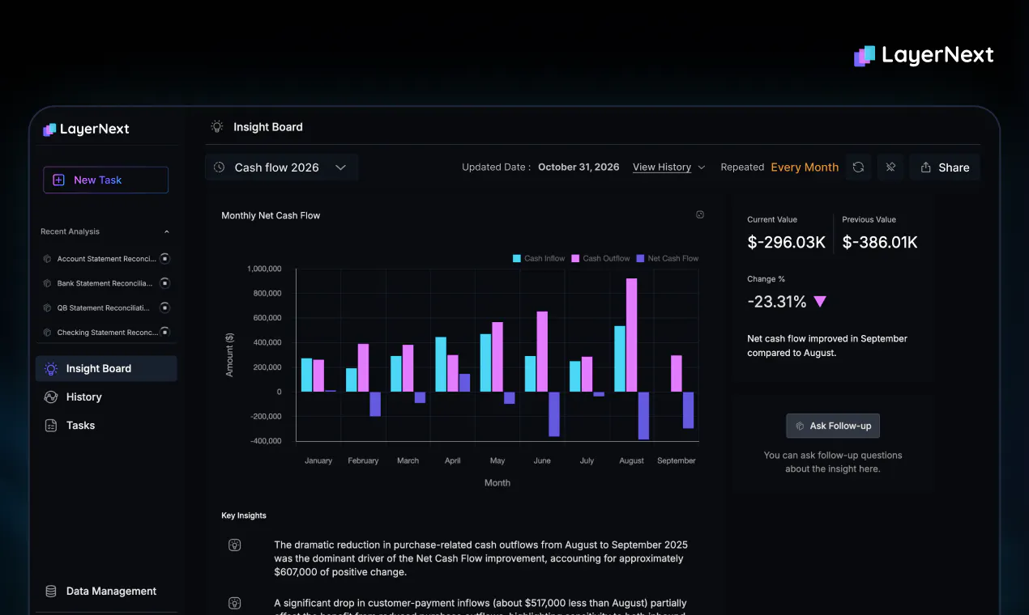Stop the Checking Statement Reconc... analysis
Image resolution: width=1029 pixels, height=615 pixels.
(164, 332)
